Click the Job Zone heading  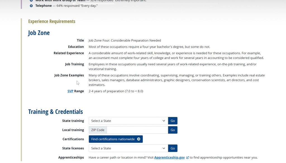point(39,33)
